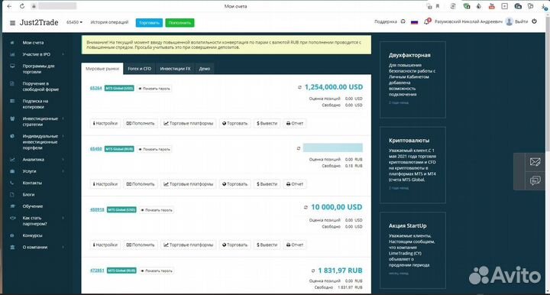The image size is (550, 295).
Task: Open account number 65450 link in list
Action: [95, 149]
